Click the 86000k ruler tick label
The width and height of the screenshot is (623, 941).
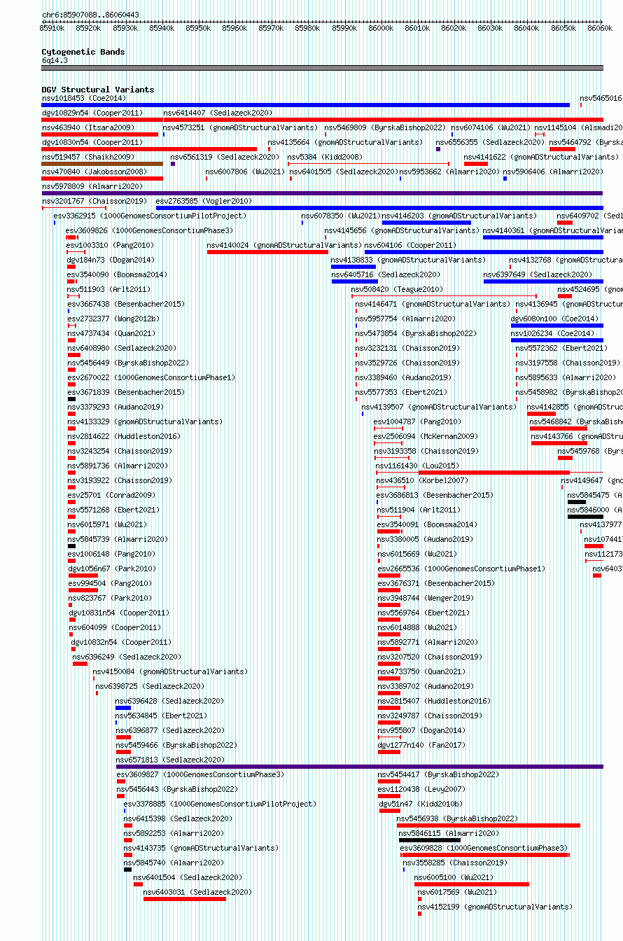click(x=381, y=28)
